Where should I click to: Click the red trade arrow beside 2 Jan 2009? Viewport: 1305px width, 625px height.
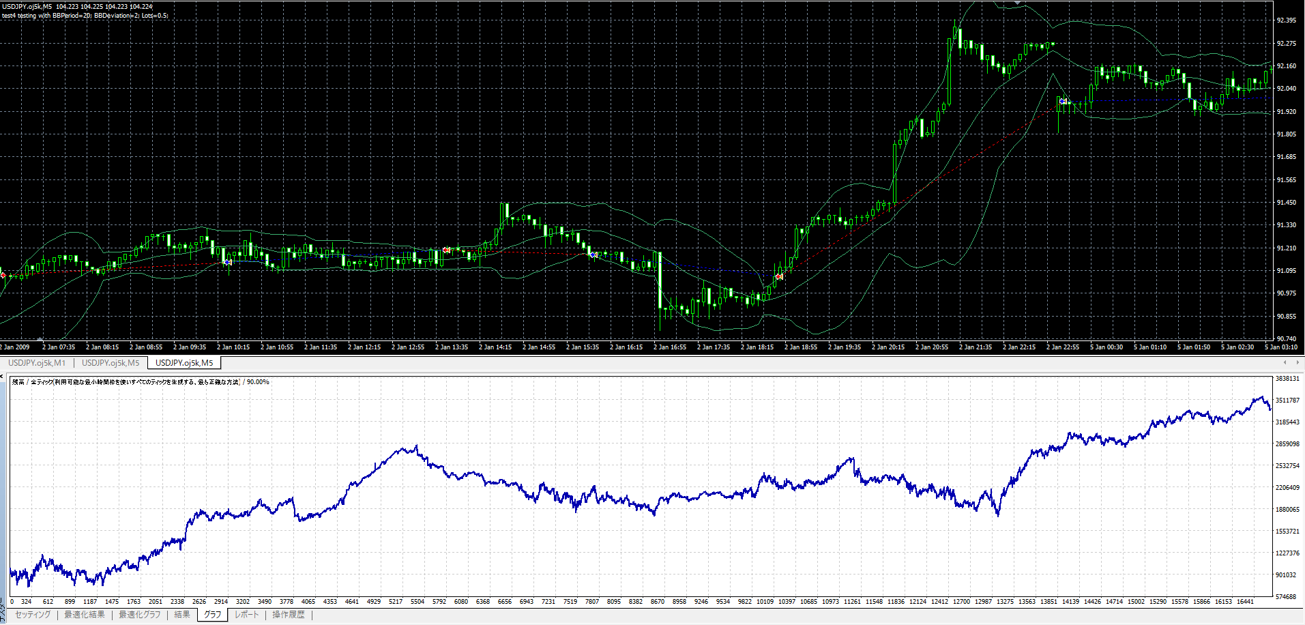tap(3, 275)
